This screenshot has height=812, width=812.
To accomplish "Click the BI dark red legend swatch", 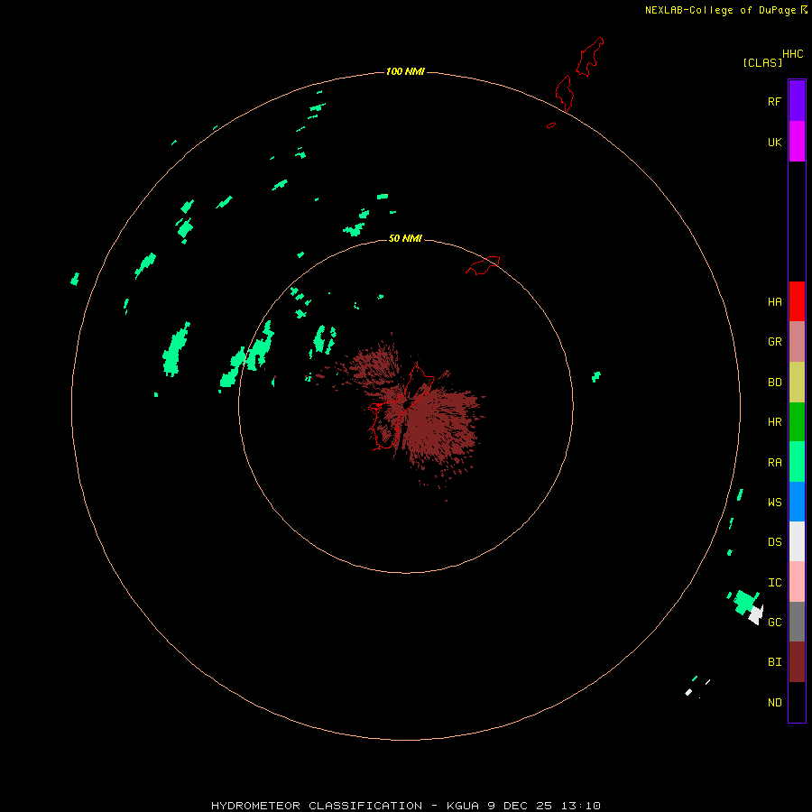I will tap(797, 662).
